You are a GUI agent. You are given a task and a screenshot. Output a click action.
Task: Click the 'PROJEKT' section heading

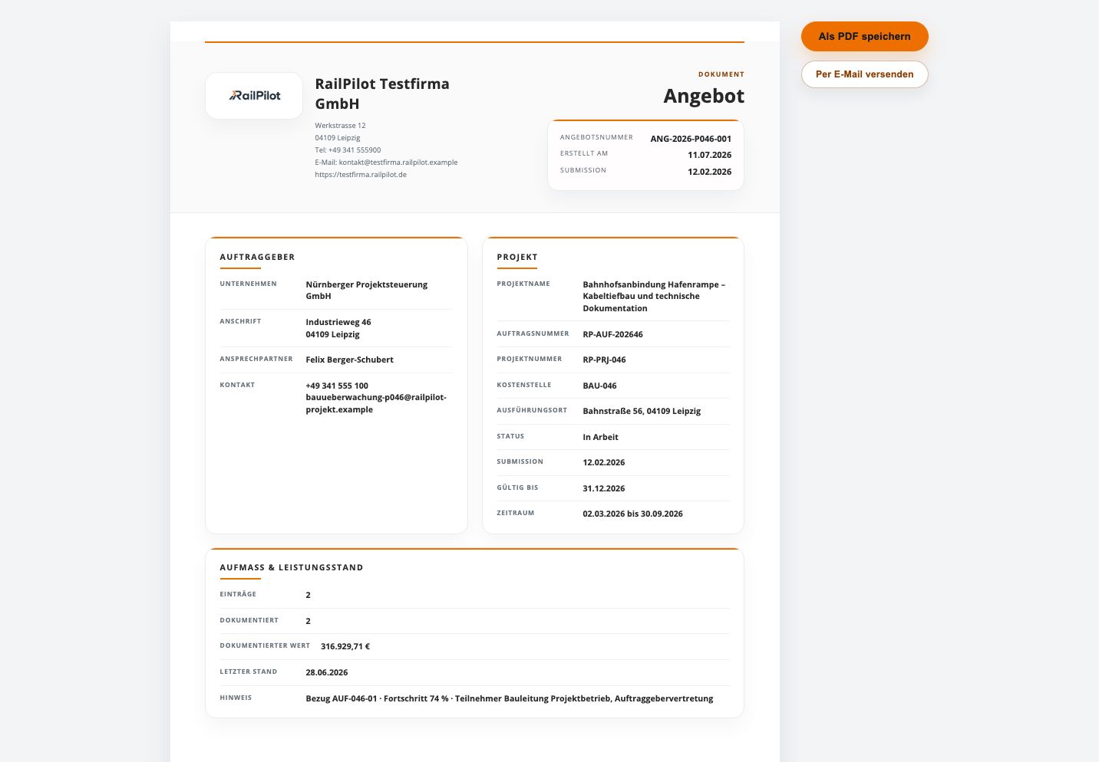point(517,257)
